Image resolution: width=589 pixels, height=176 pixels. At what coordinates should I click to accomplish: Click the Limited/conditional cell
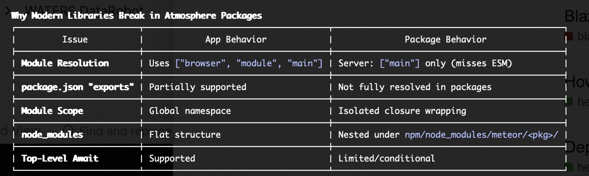point(386,159)
